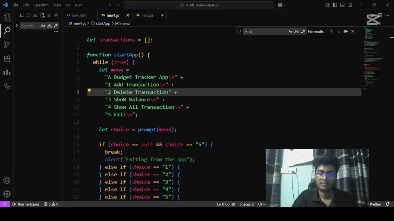394x221 pixels.
Task: Customize layout from title bar icon
Action: 327,5
